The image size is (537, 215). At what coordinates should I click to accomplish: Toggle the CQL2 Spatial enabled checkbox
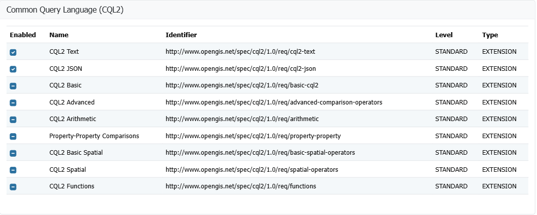[13, 170]
